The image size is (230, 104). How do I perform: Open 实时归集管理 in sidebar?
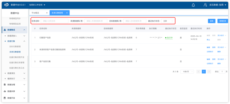click(15, 46)
